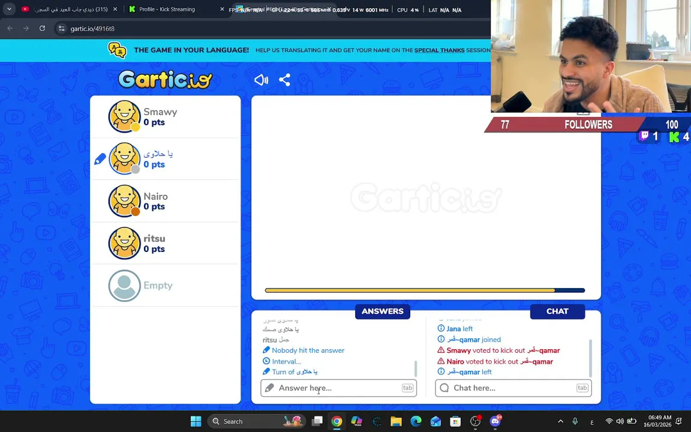Open the Windows Start menu

click(x=196, y=421)
